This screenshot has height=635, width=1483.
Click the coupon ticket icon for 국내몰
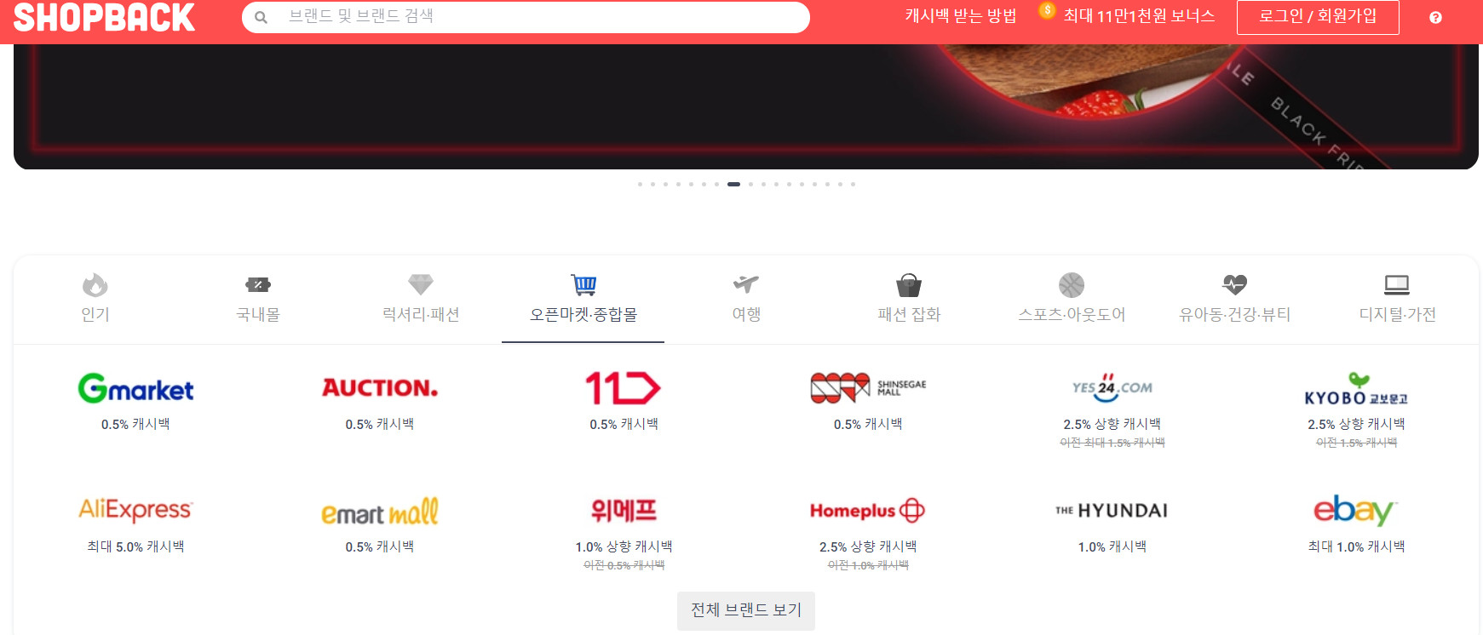(x=258, y=284)
